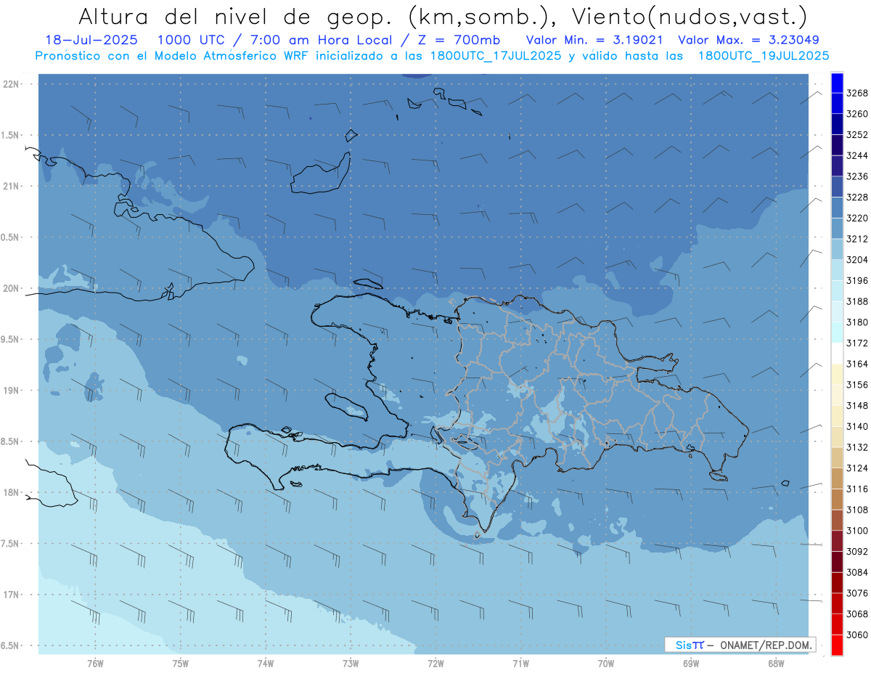This screenshot has height=673, width=871.
Task: Click the colorbar value '3180'
Action: 857,322
